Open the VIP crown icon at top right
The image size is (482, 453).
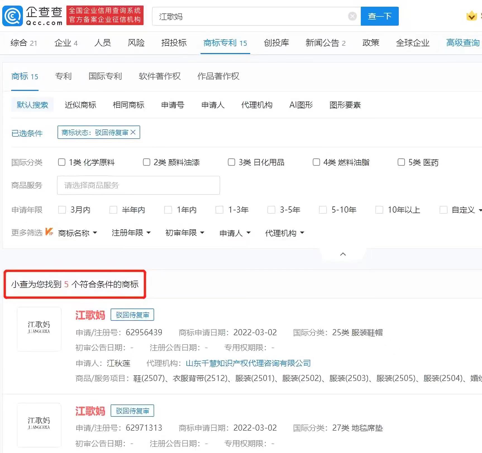pos(472,16)
